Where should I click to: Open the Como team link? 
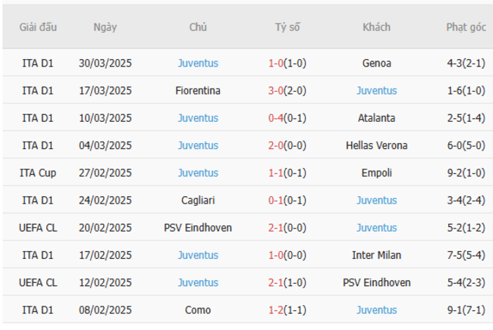pos(198,310)
